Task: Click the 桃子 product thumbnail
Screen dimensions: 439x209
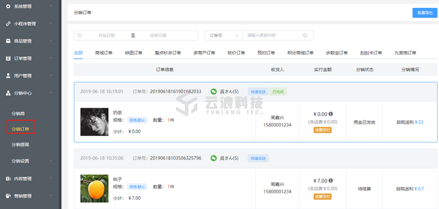Action: click(x=94, y=188)
